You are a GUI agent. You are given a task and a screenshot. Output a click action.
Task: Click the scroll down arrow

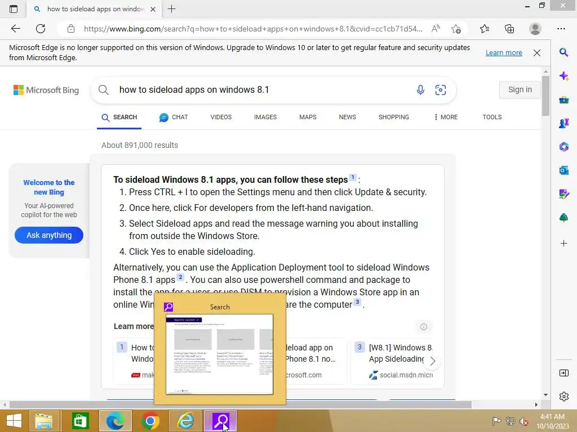coord(545,395)
